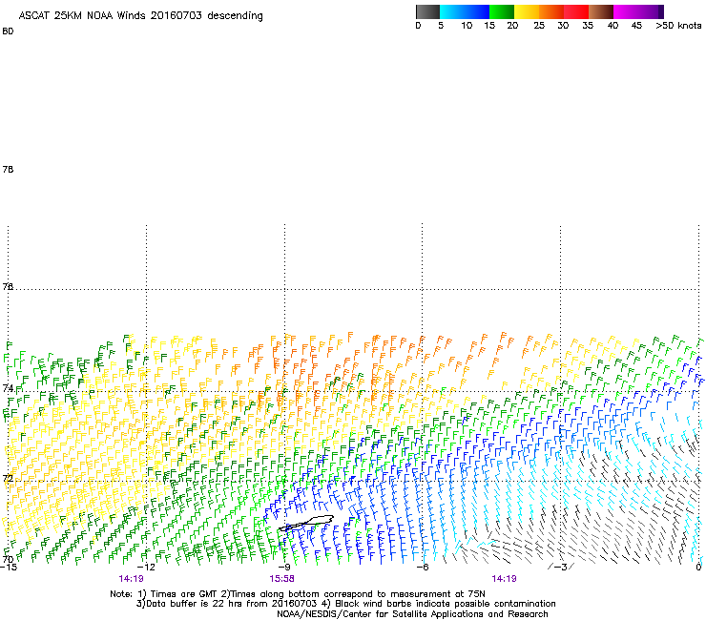Click the latitude label "72"
This screenshot has height=620, width=706.
pyautogui.click(x=8, y=478)
